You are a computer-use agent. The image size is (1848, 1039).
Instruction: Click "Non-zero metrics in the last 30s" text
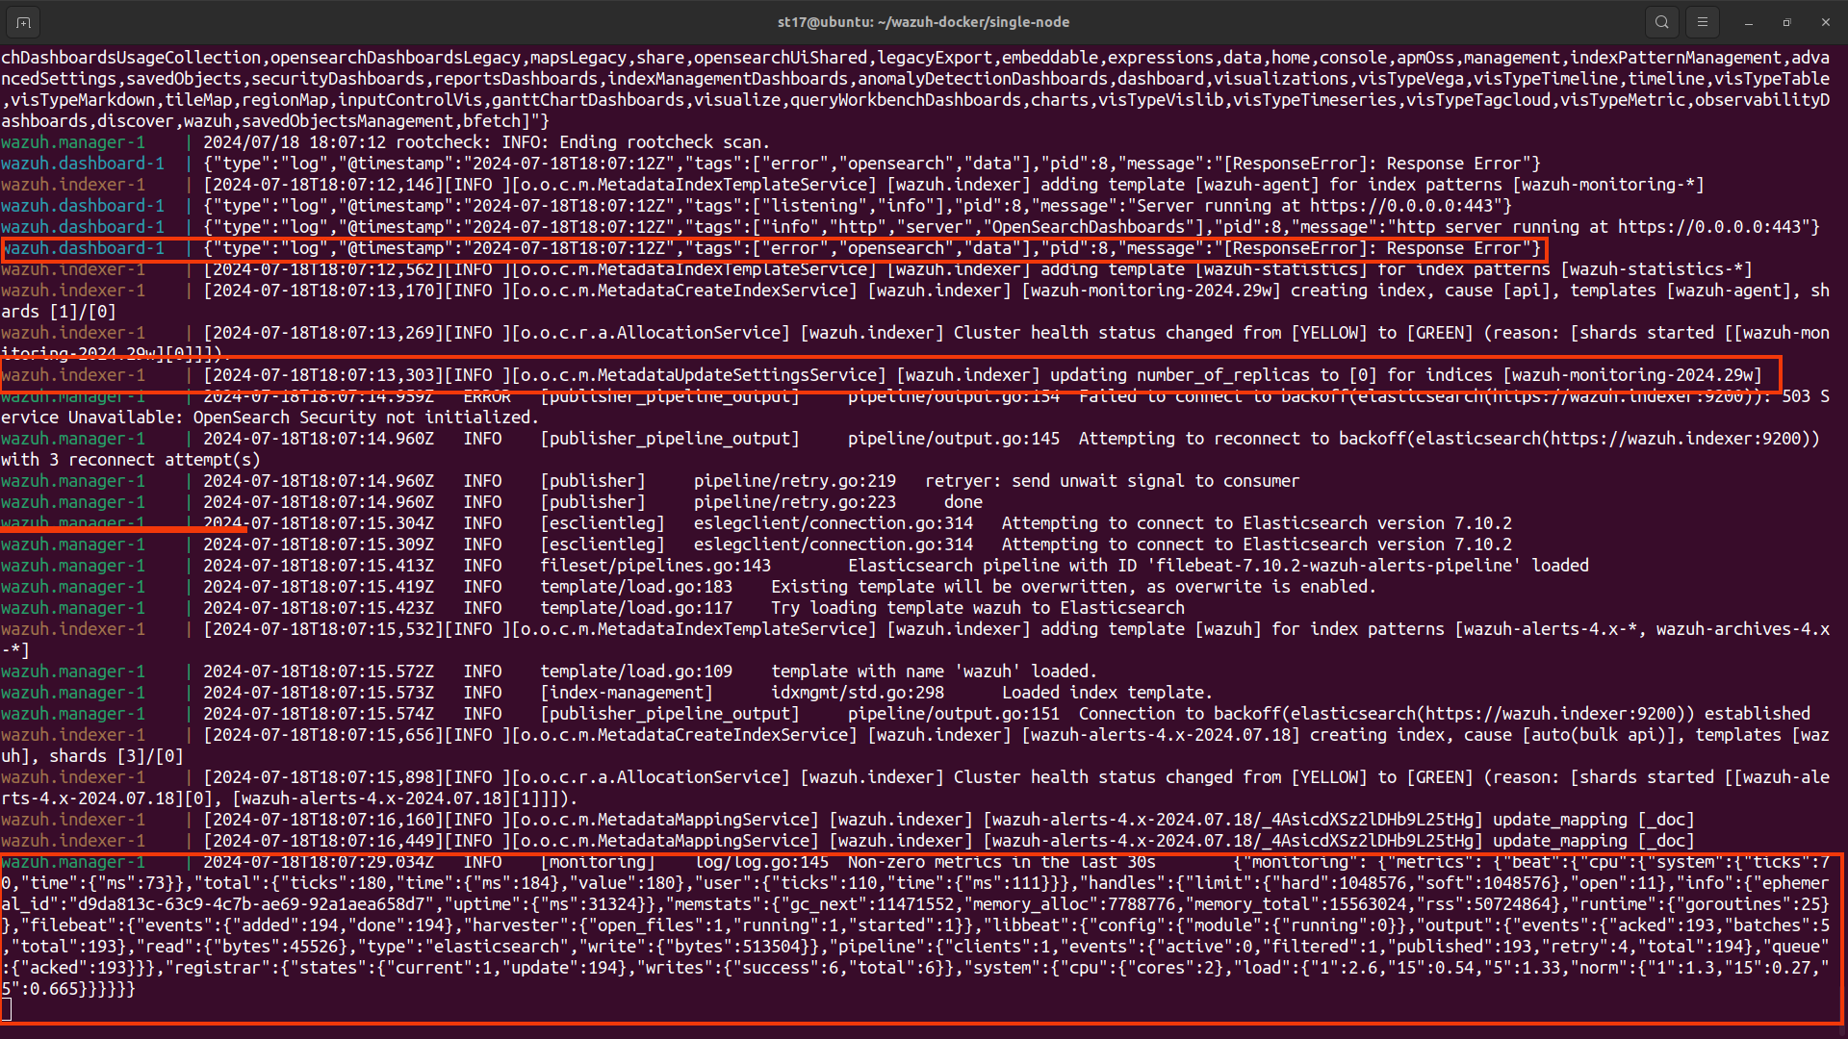tap(1002, 862)
